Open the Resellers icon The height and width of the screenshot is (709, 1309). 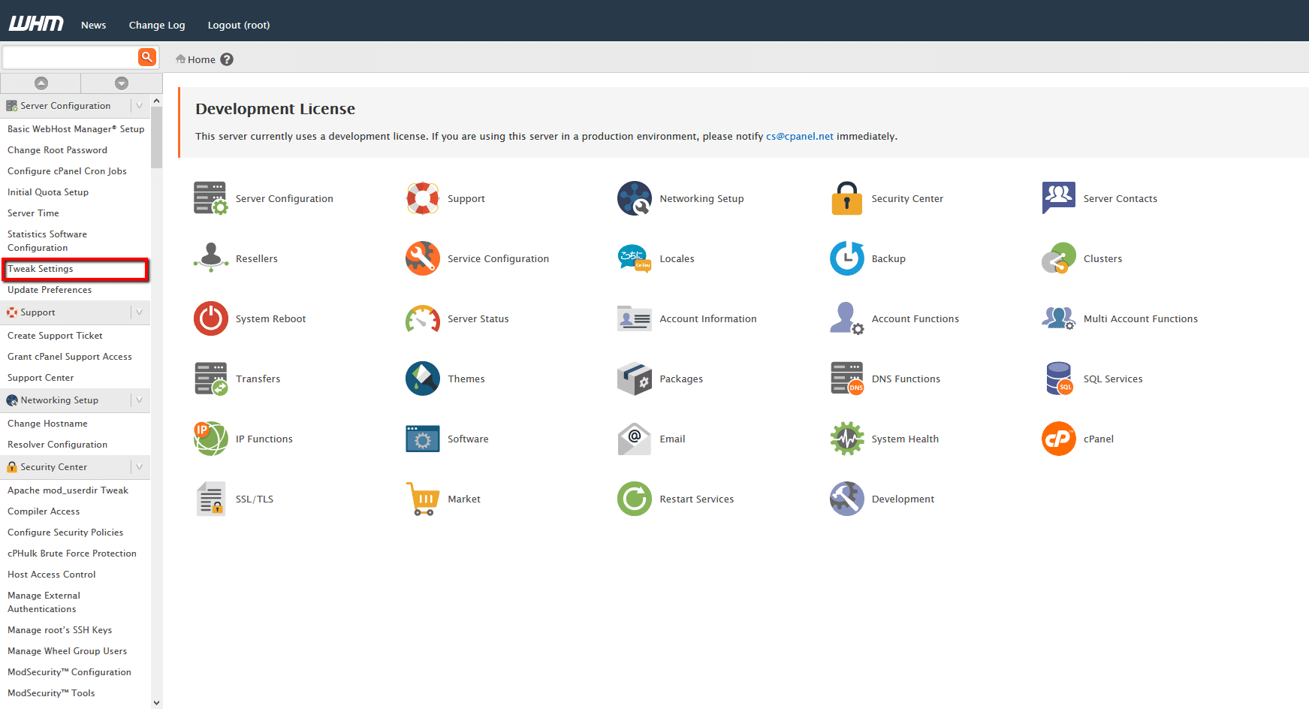pos(211,258)
